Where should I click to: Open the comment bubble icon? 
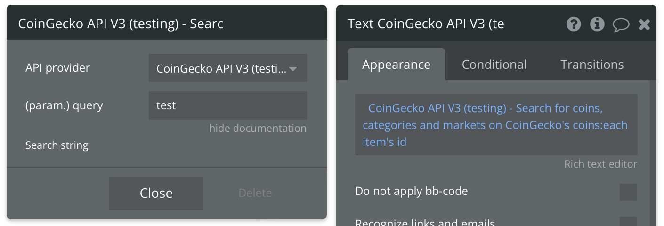(x=621, y=24)
